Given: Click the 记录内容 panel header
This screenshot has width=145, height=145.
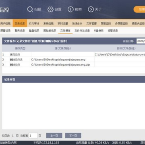Looking at the screenshot, I should click(74, 79).
